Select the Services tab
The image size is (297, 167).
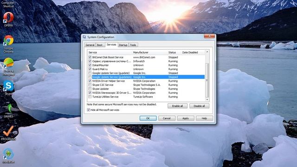pos(111,45)
